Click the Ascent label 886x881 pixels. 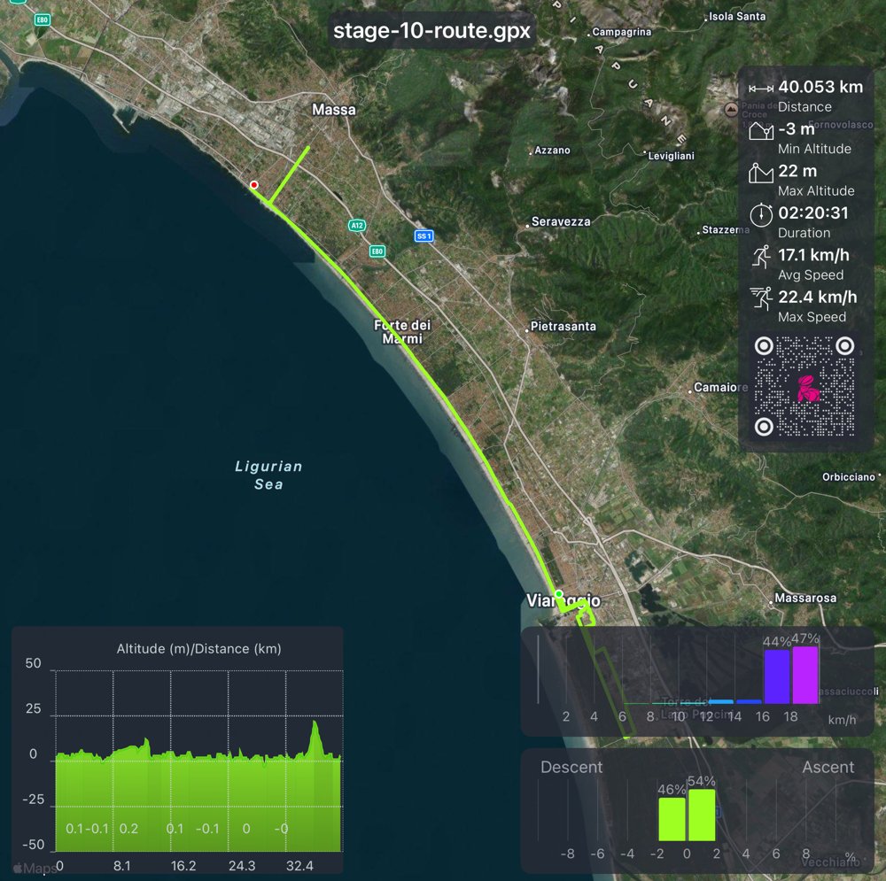(828, 767)
